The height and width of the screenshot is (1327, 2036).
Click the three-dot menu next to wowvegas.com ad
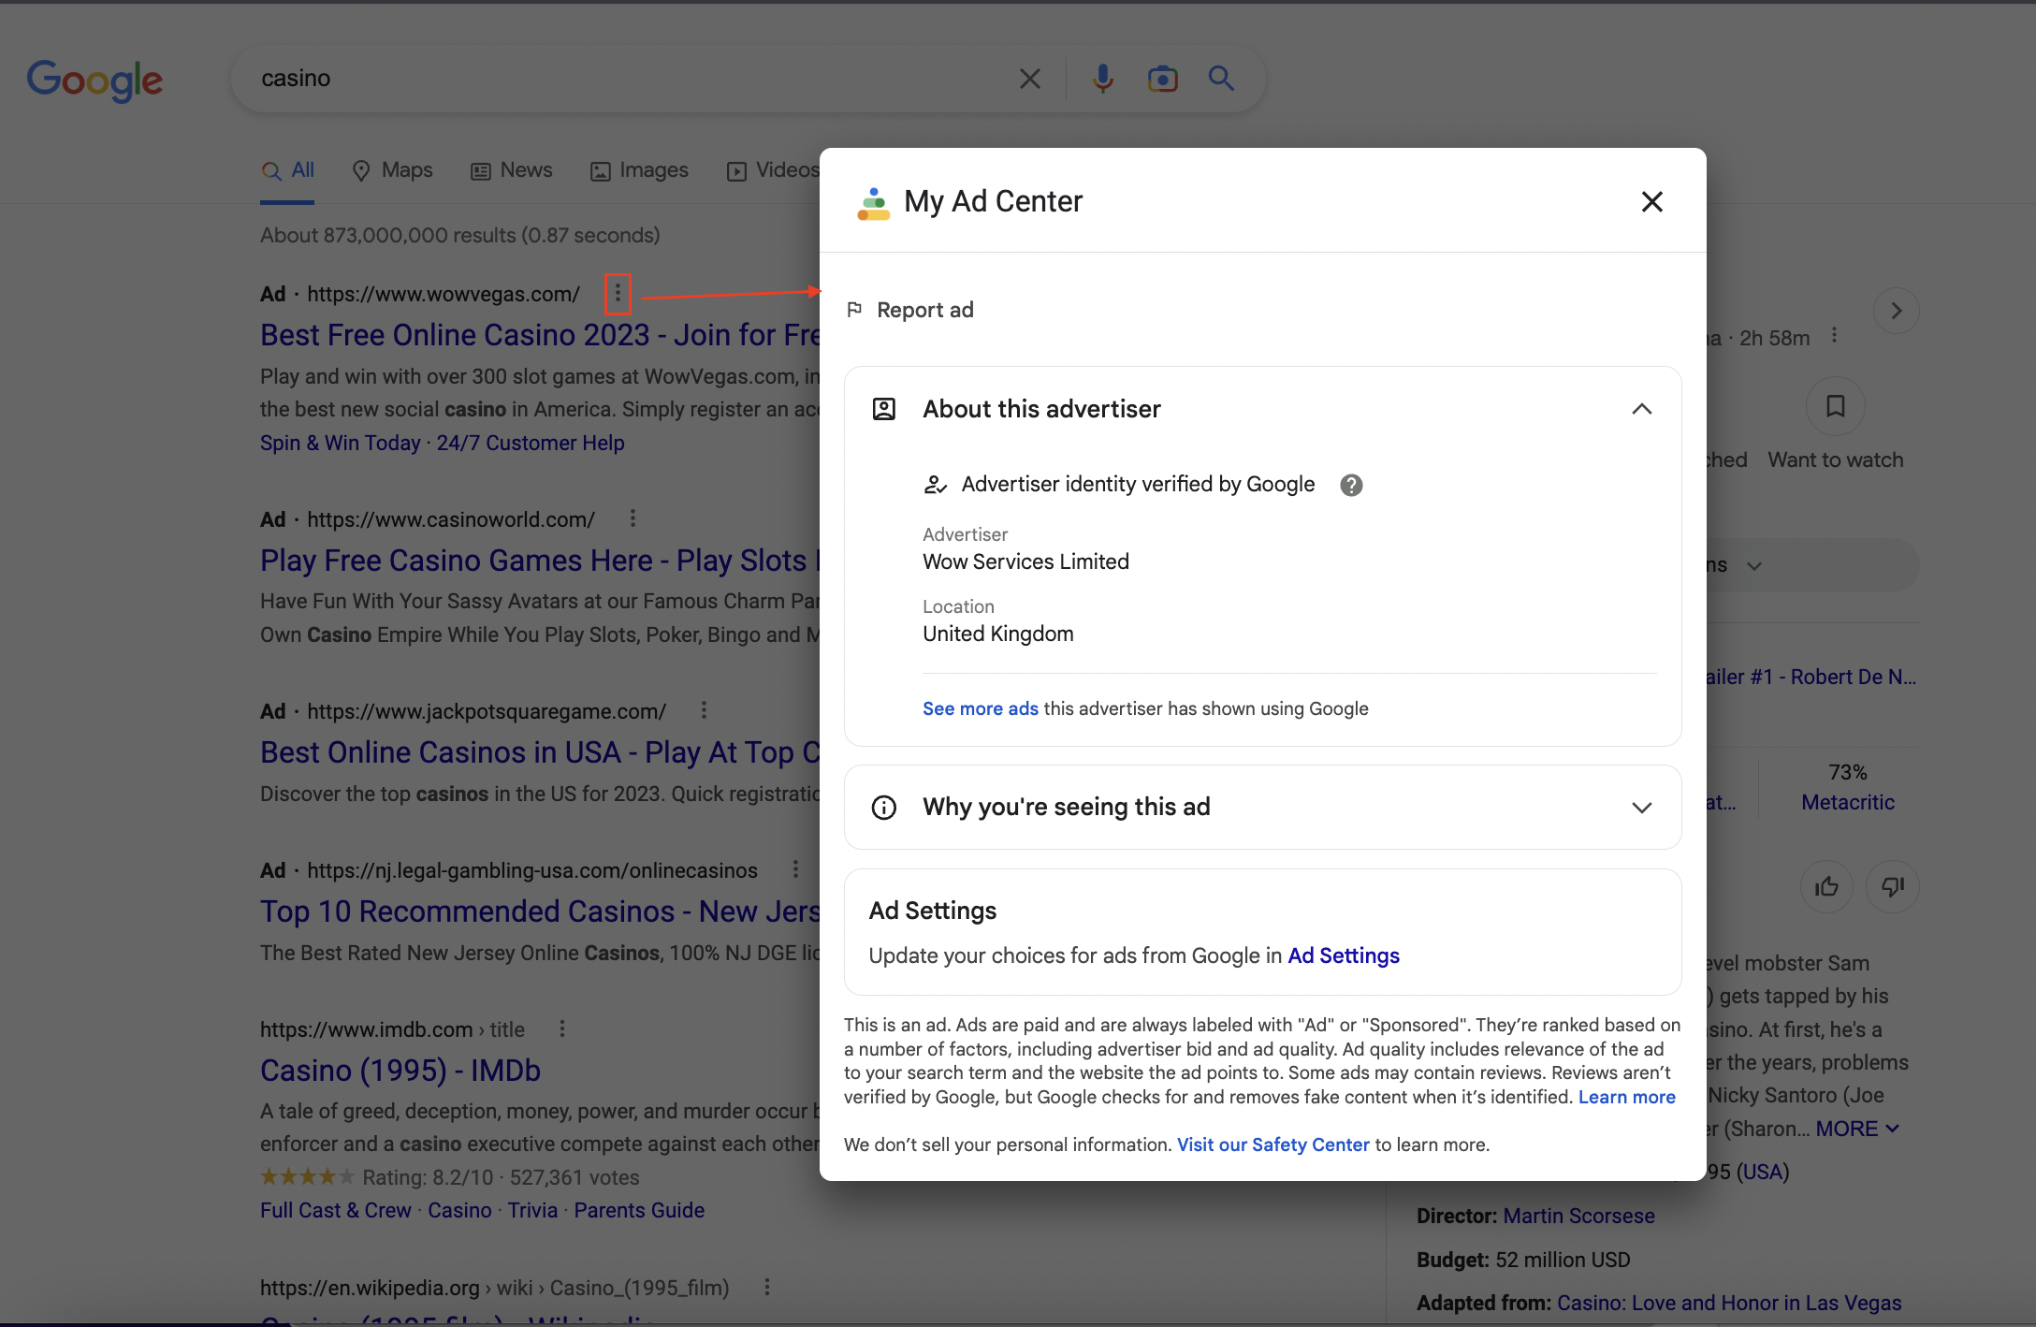pyautogui.click(x=618, y=294)
